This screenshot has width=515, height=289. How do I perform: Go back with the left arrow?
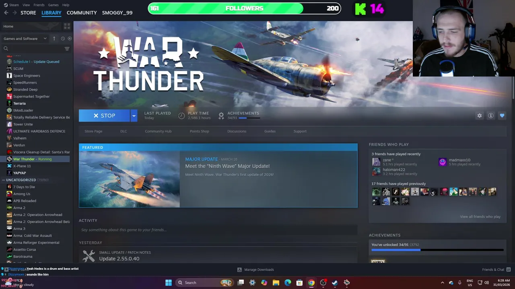(x=6, y=12)
